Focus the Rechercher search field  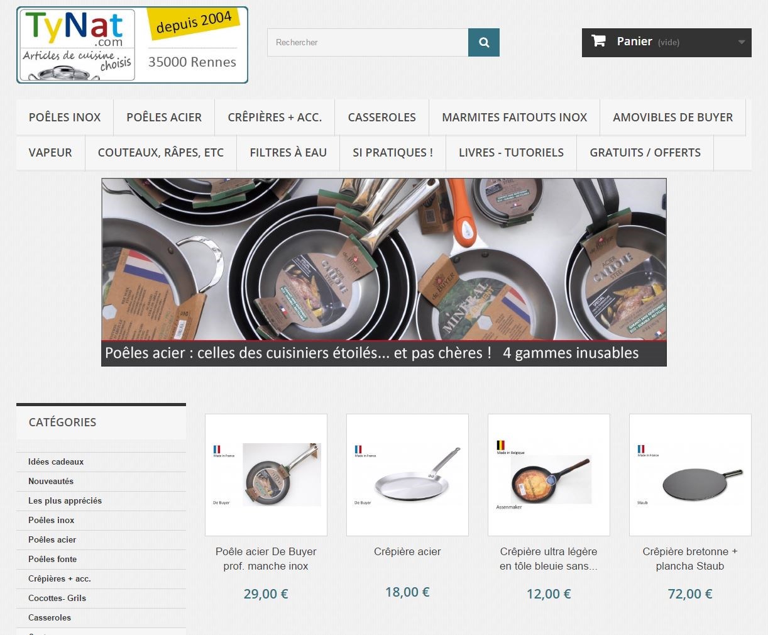tap(368, 42)
